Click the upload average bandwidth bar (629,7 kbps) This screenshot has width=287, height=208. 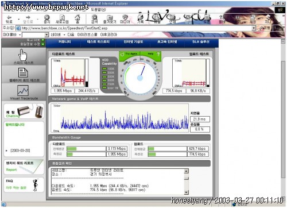click(x=168, y=149)
